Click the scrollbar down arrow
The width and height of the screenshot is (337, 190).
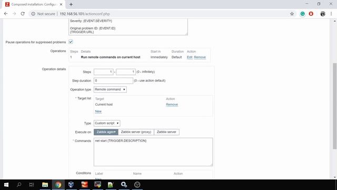(335, 177)
